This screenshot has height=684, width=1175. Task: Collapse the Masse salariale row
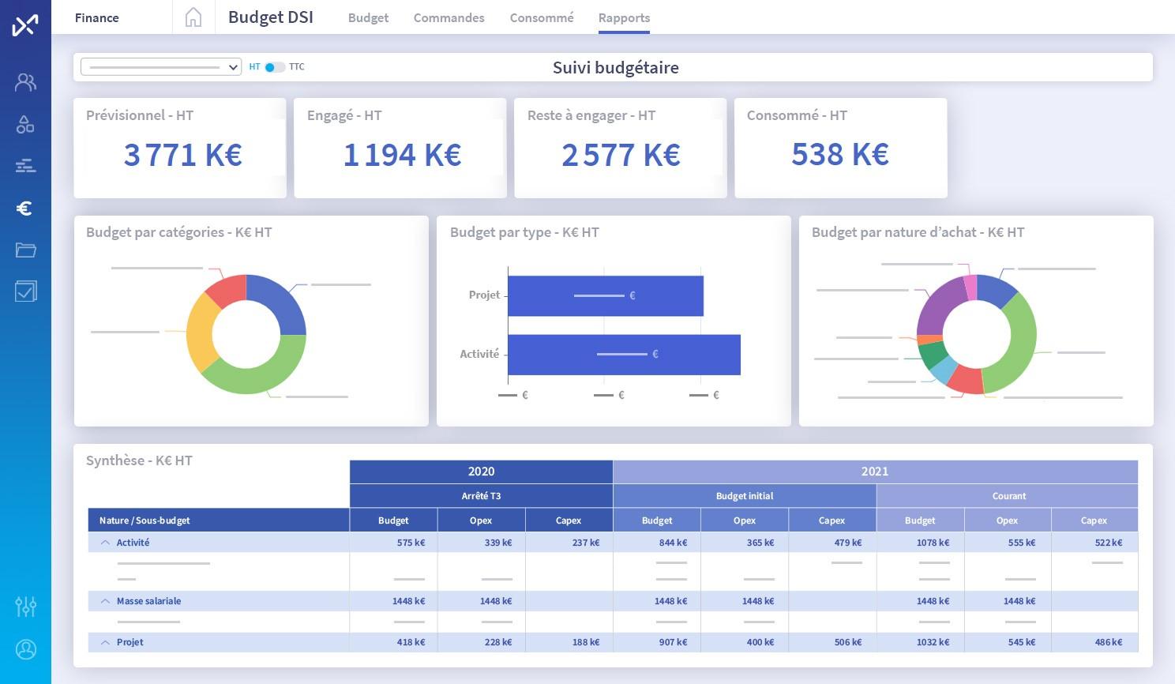[x=105, y=601]
